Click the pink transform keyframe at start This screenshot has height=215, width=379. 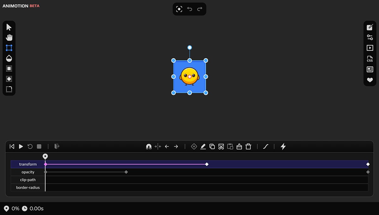pos(45,164)
